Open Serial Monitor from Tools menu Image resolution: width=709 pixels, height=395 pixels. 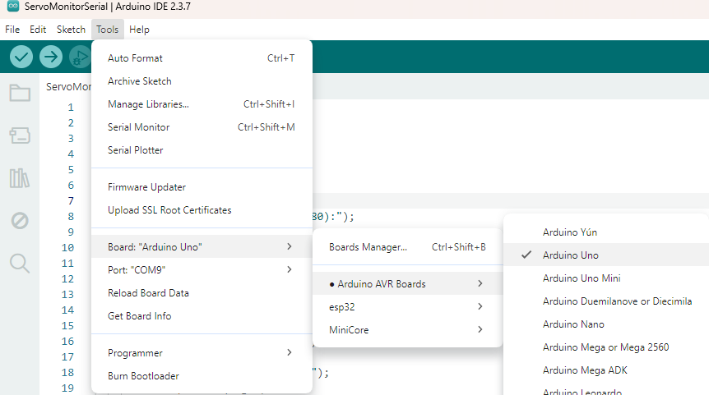(139, 127)
